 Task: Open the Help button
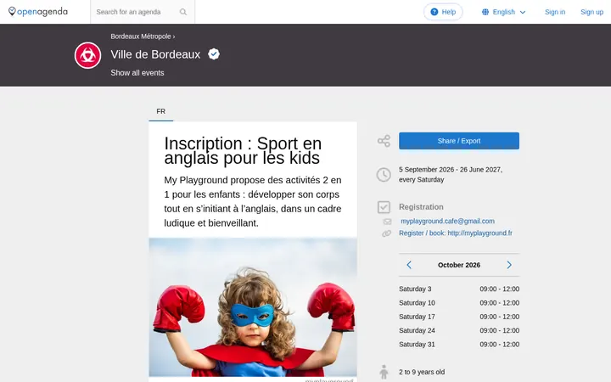pyautogui.click(x=443, y=12)
